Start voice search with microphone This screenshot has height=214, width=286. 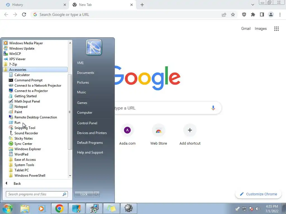tap(213, 108)
